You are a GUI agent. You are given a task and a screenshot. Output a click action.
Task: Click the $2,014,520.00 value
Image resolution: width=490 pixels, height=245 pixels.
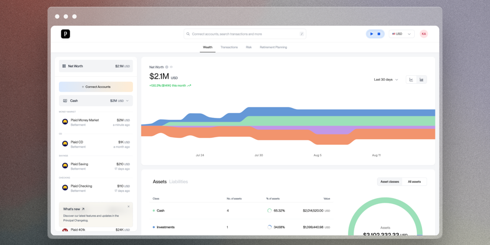(x=313, y=211)
